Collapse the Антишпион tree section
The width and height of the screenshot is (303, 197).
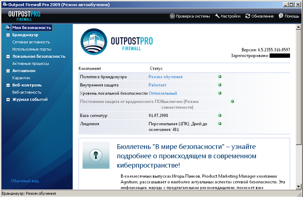tap(8, 71)
